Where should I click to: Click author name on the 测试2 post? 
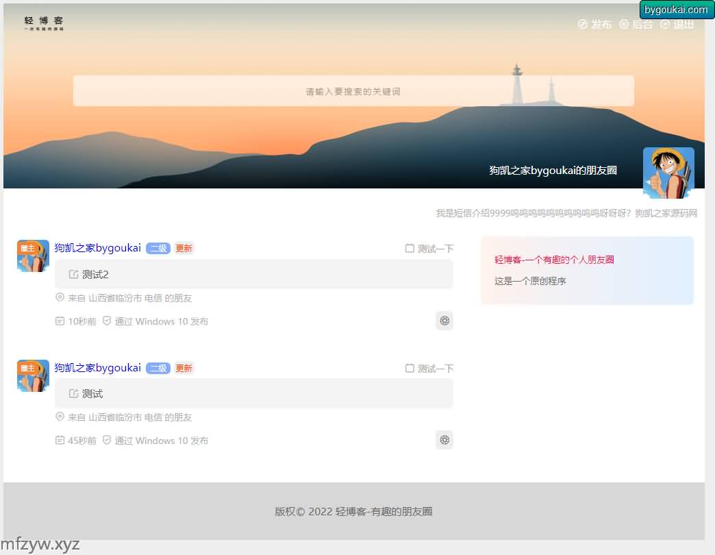[98, 248]
